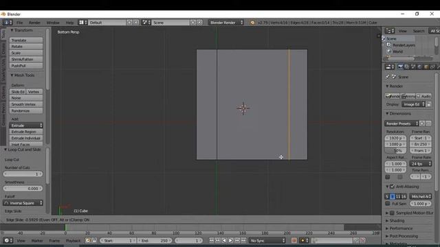The height and width of the screenshot is (247, 440).
Task: Jump to previous keyframe in timeline
Action: 218,240
